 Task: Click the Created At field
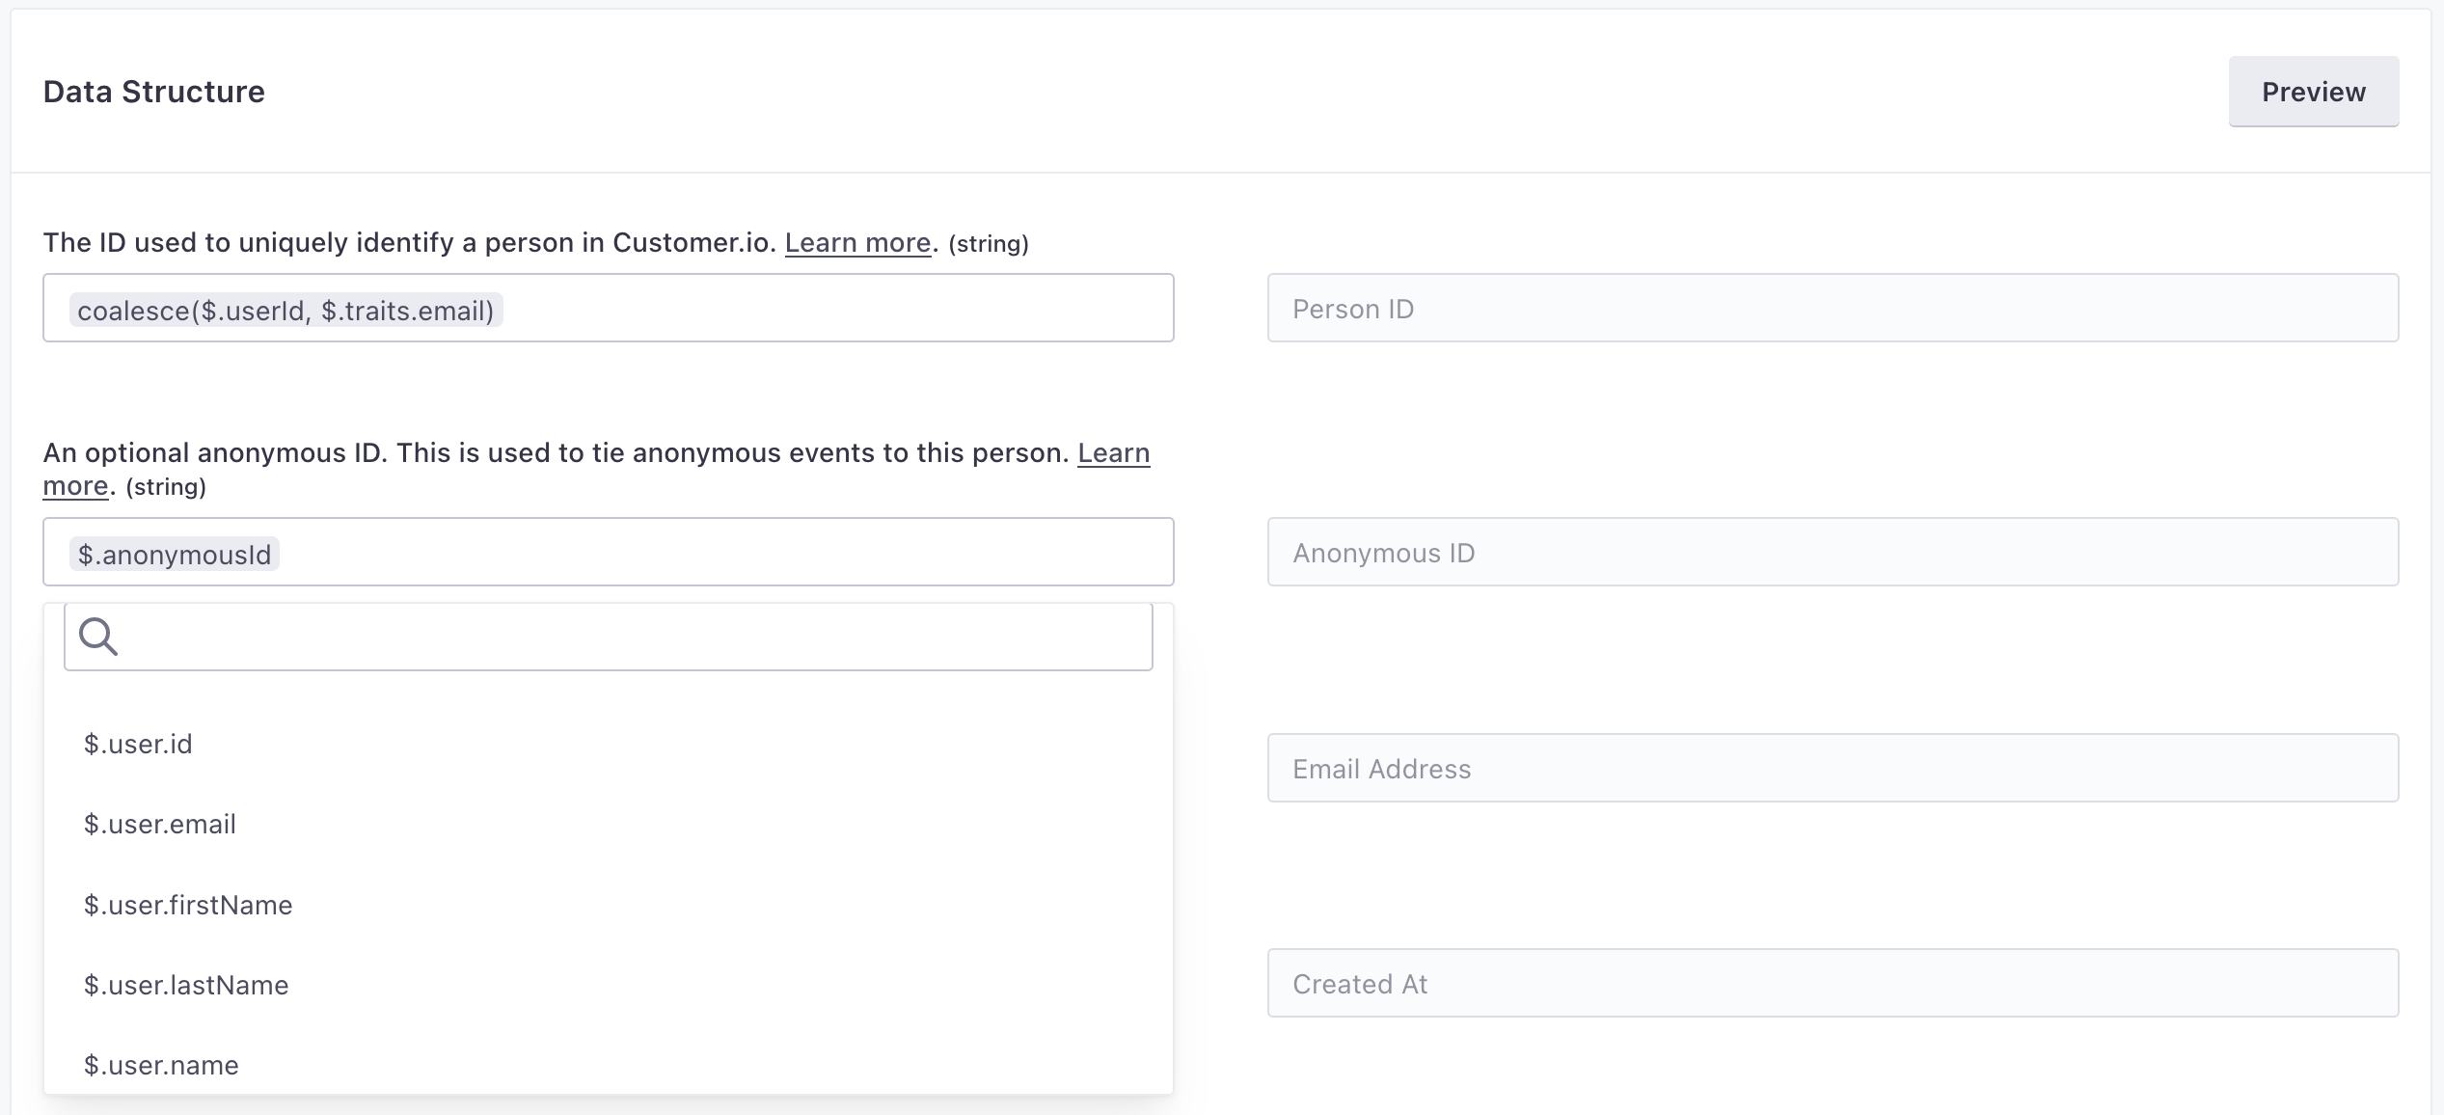click(x=1833, y=984)
